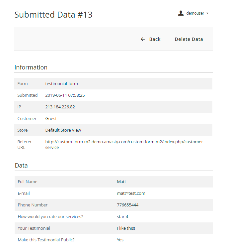Click the left arrow Back icon
Screen dimensions: 227x249
pos(143,39)
